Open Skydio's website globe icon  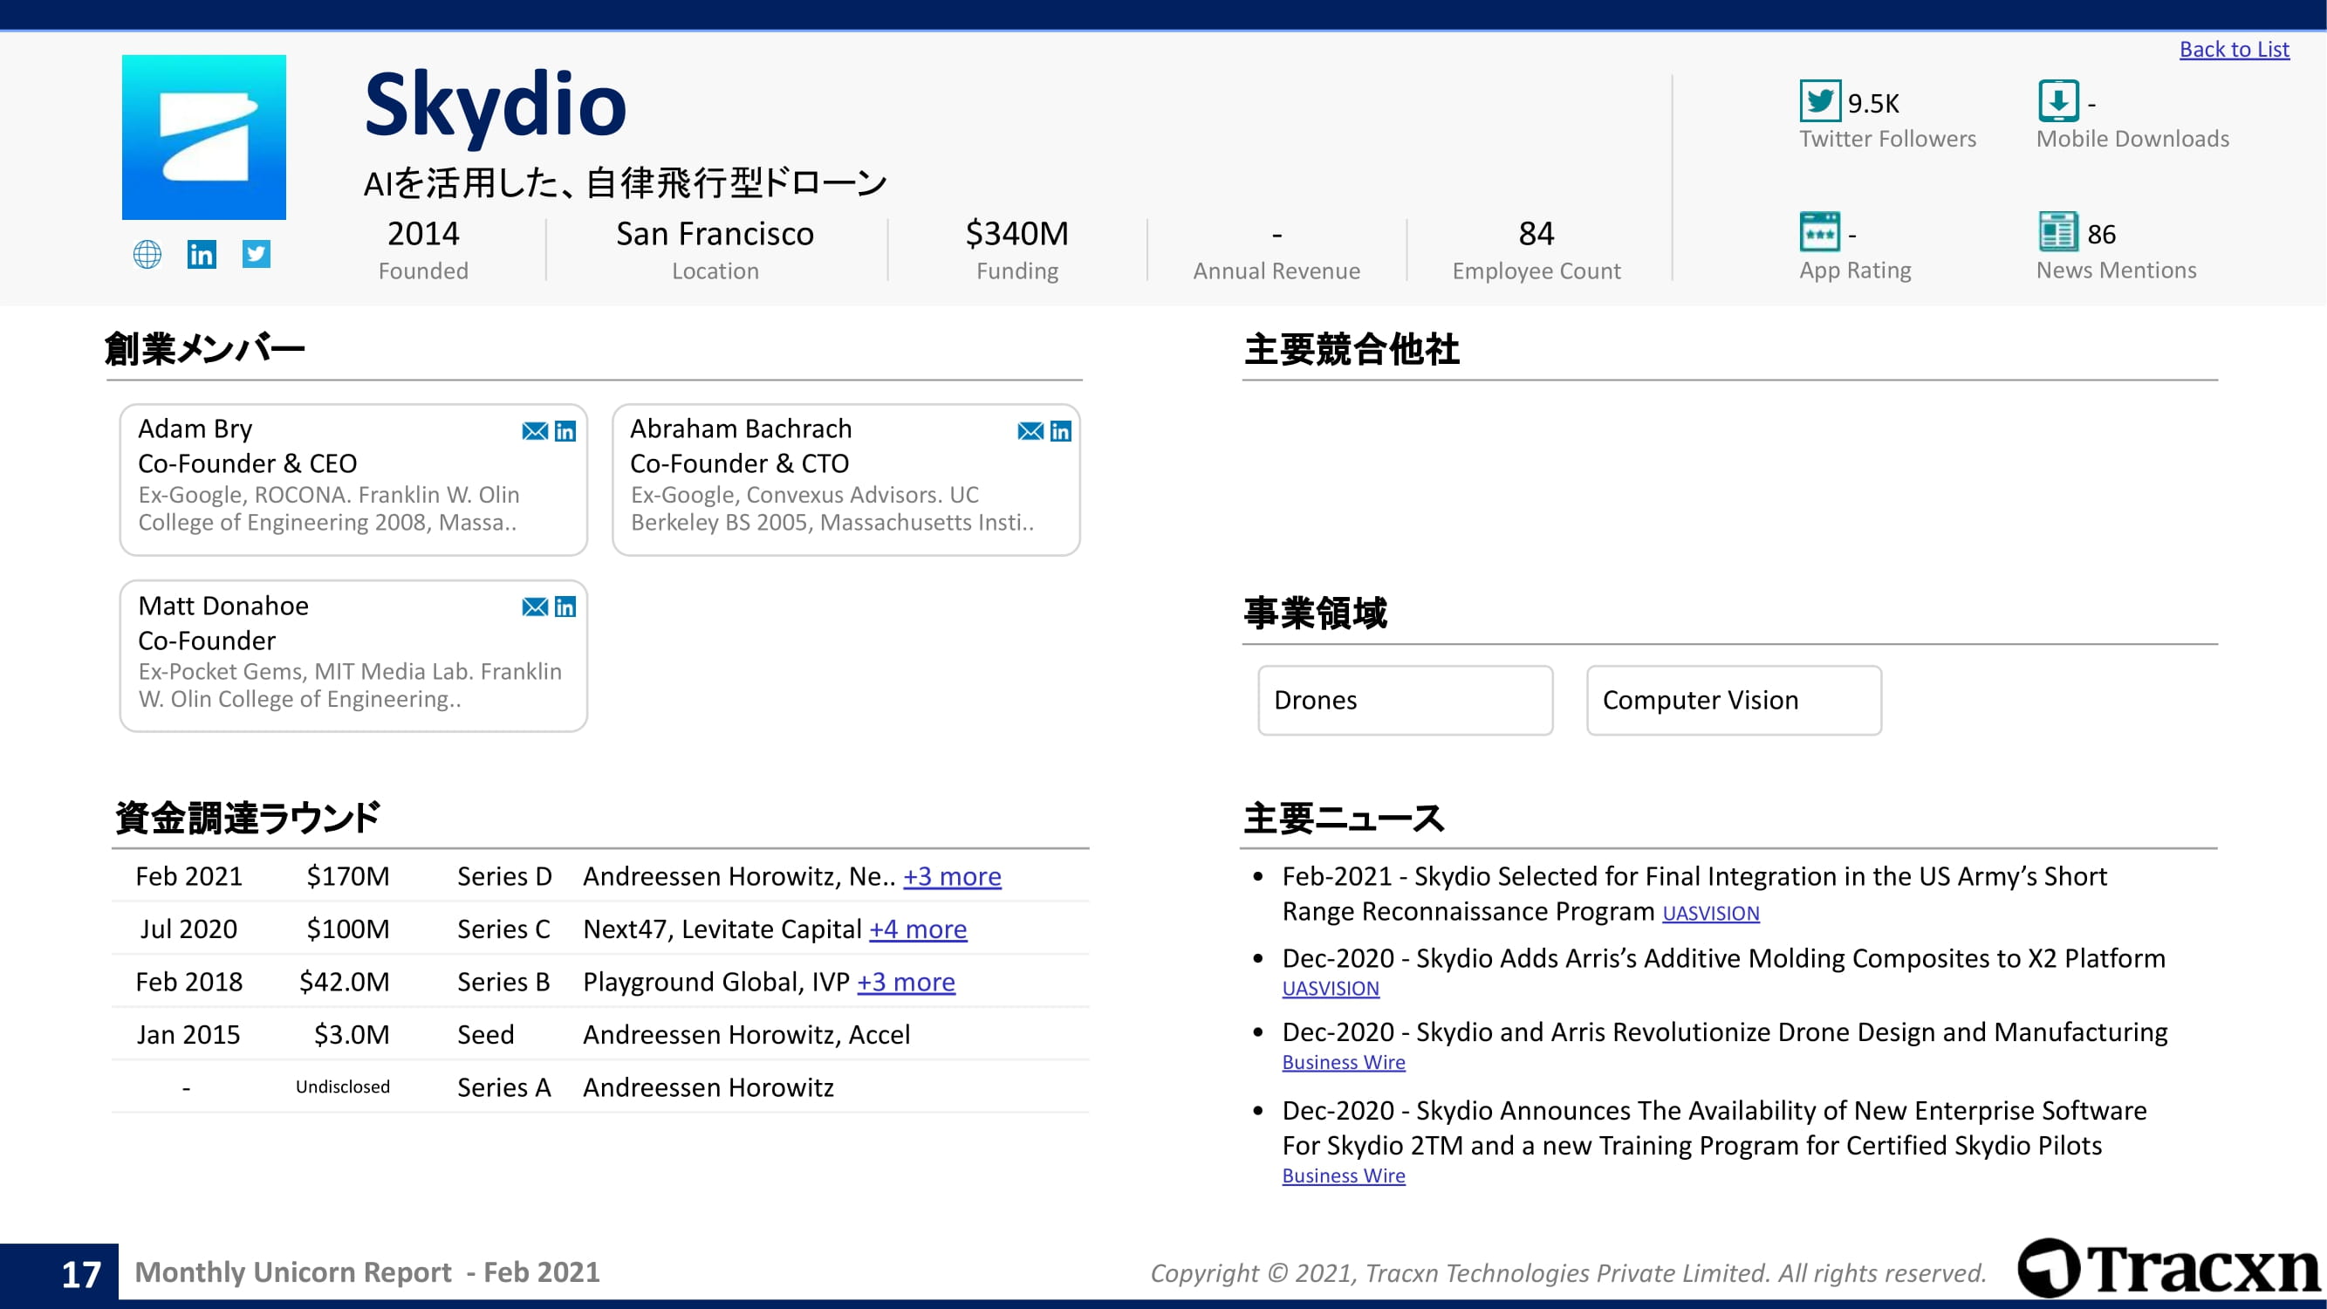[x=147, y=254]
